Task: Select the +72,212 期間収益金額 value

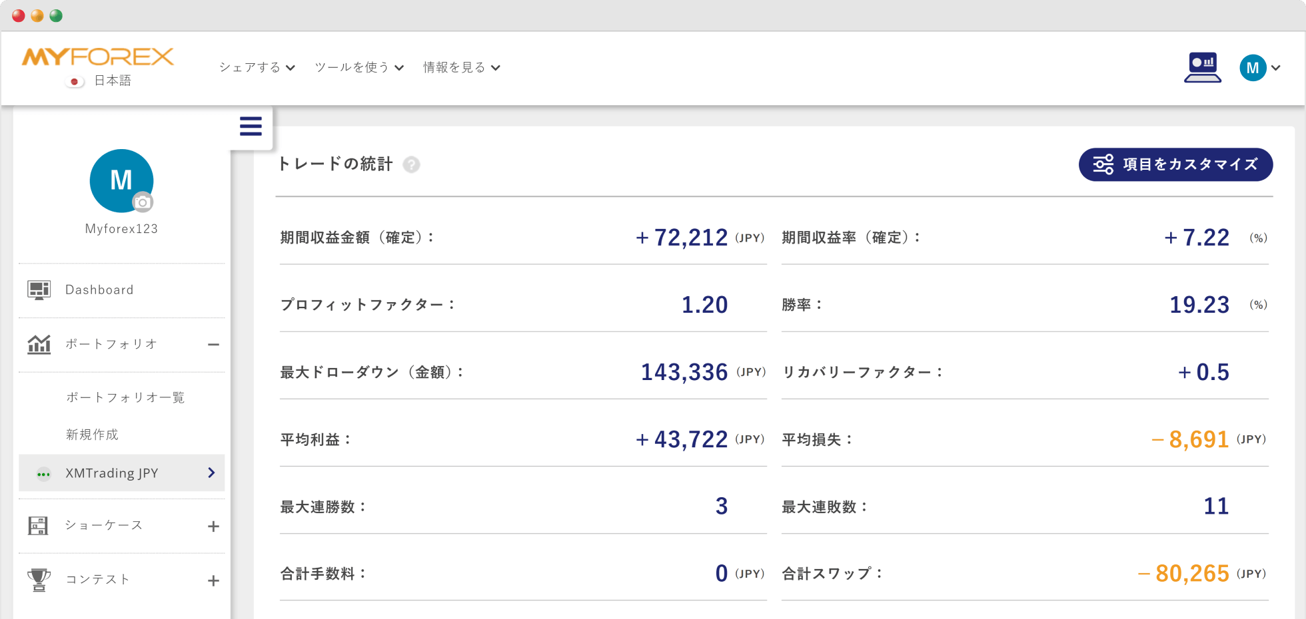Action: tap(682, 238)
